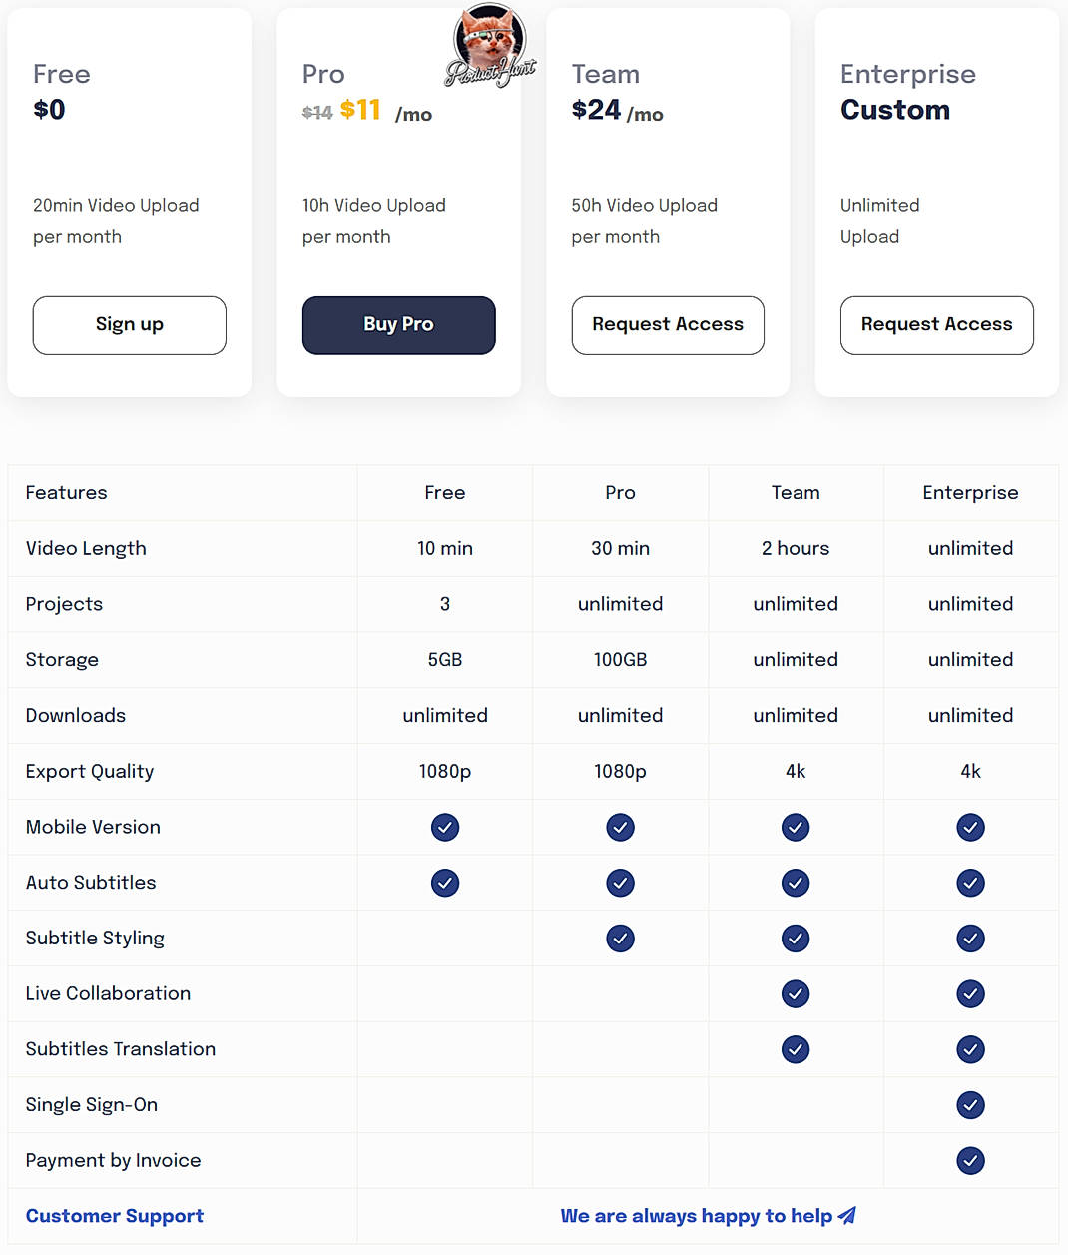Open the Customer Support link
1068x1255 pixels.
click(x=114, y=1216)
